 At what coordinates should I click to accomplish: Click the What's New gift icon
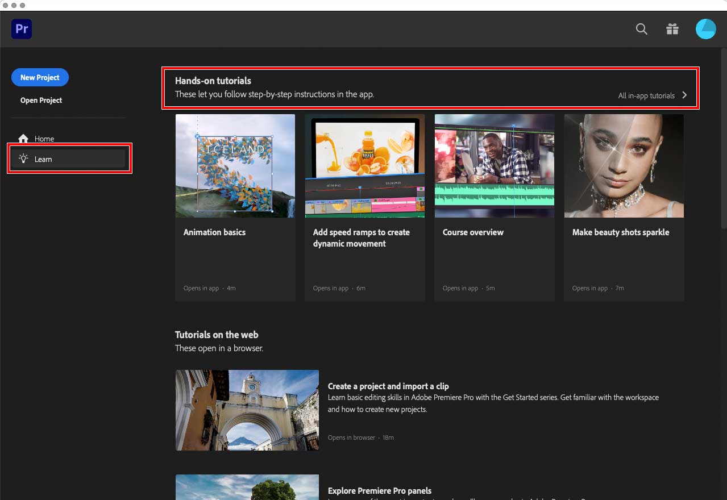click(x=672, y=29)
